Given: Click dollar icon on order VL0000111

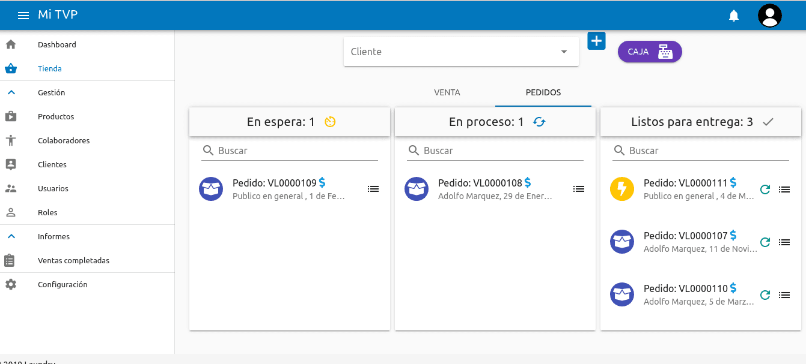Looking at the screenshot, I should point(733,182).
